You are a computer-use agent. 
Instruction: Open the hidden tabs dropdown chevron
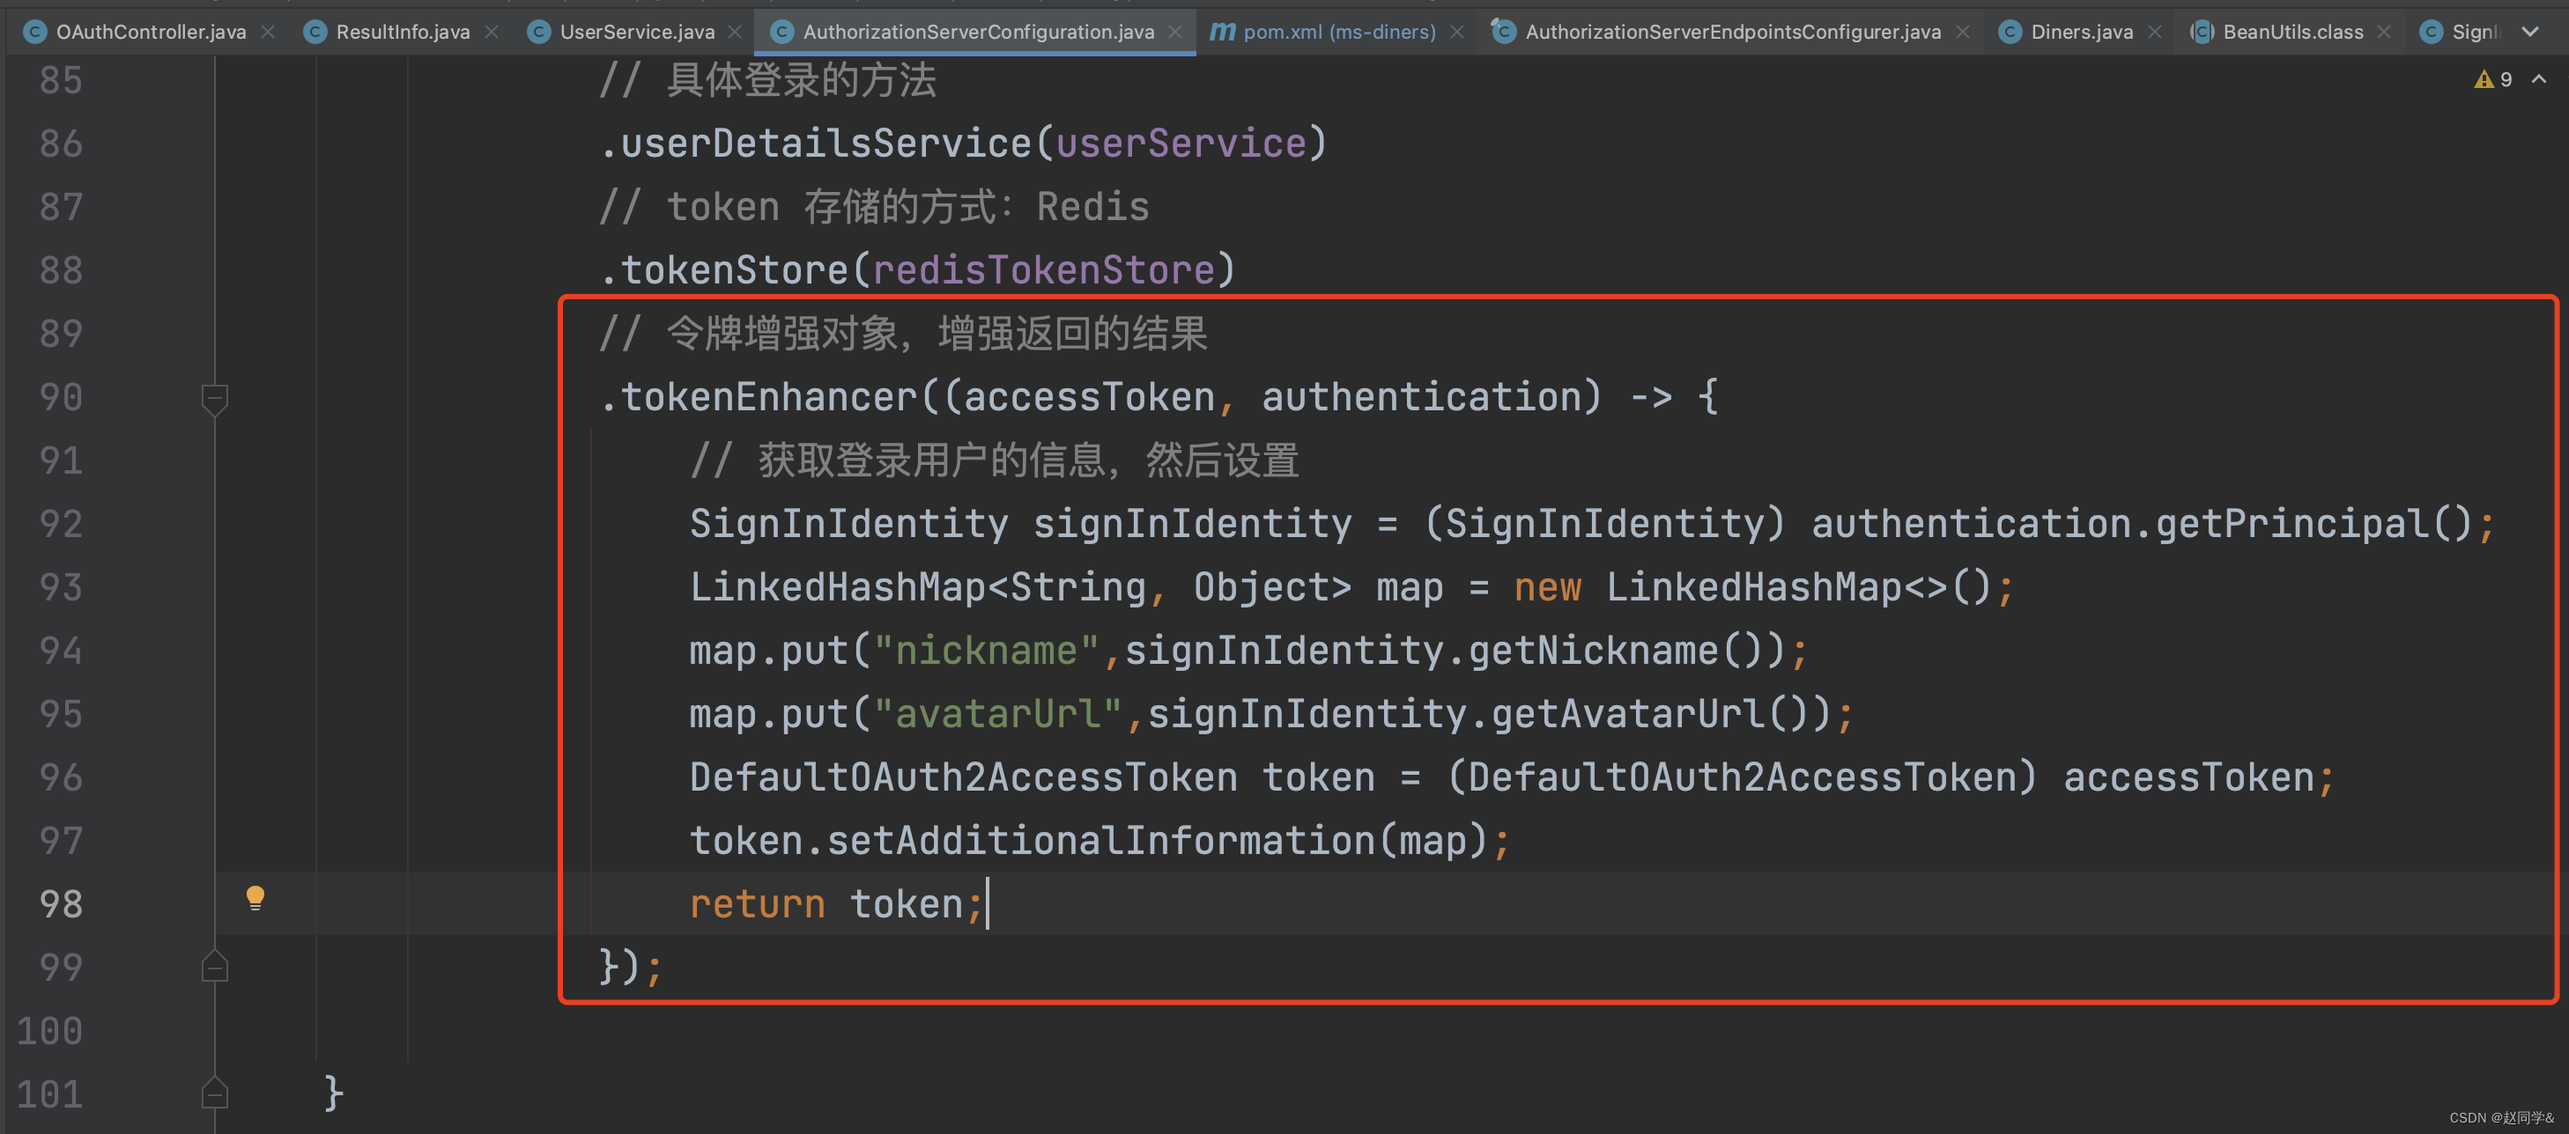(x=2530, y=32)
